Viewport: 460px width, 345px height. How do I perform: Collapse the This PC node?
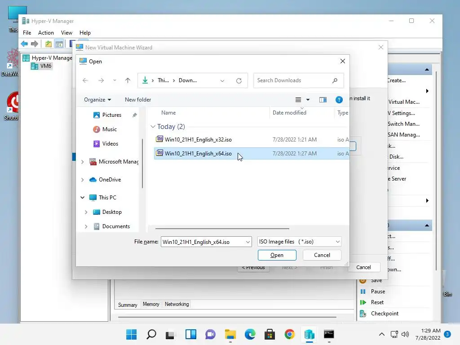(83, 198)
